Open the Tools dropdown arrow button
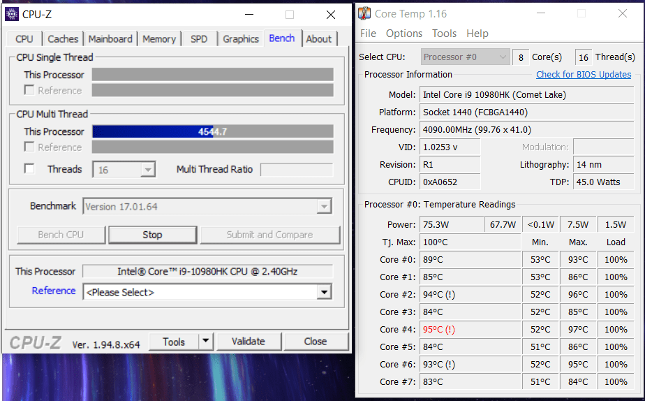 click(x=205, y=342)
